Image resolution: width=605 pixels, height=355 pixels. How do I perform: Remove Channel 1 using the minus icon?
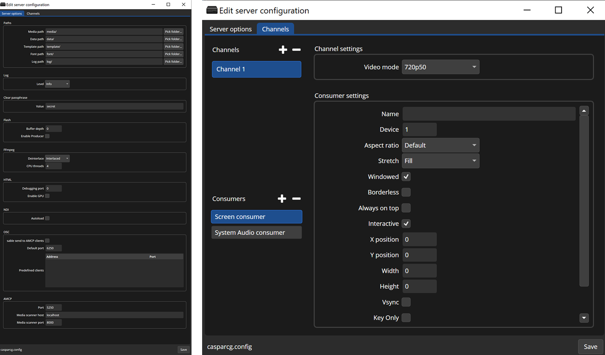click(x=296, y=50)
